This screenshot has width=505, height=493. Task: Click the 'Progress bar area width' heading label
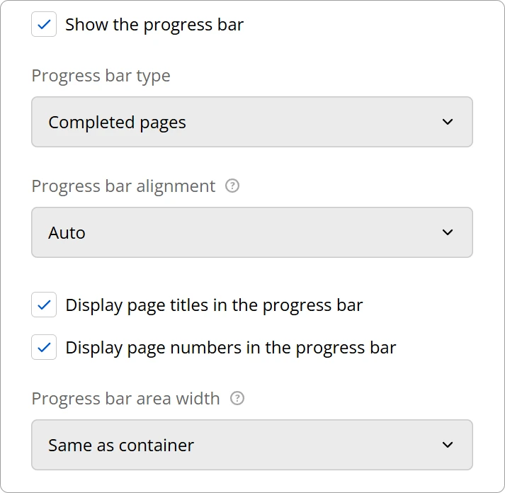point(125,399)
